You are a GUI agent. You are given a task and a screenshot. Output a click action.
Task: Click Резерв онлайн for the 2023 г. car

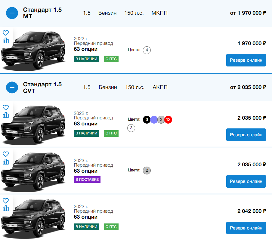click(x=246, y=181)
